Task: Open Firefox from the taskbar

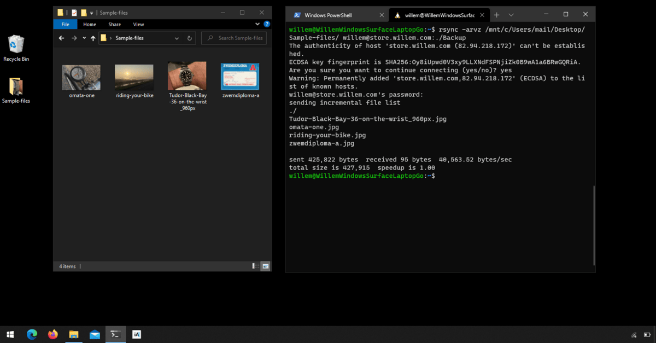Action: [52, 334]
